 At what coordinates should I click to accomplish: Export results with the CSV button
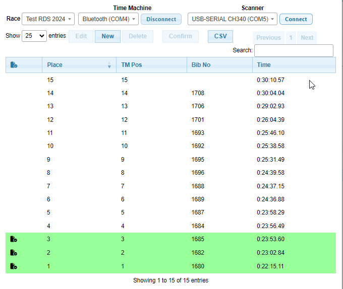pyautogui.click(x=220, y=36)
